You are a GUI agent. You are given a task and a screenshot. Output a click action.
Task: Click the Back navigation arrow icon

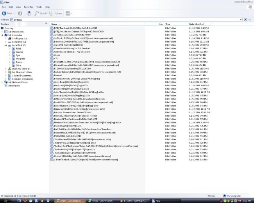pos(4,13)
